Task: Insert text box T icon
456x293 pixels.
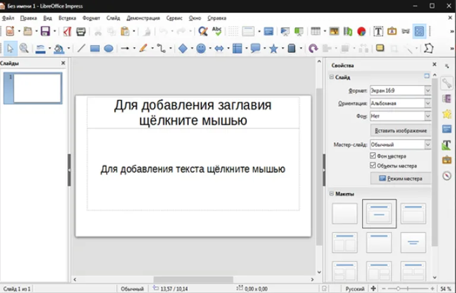Action: (378, 31)
